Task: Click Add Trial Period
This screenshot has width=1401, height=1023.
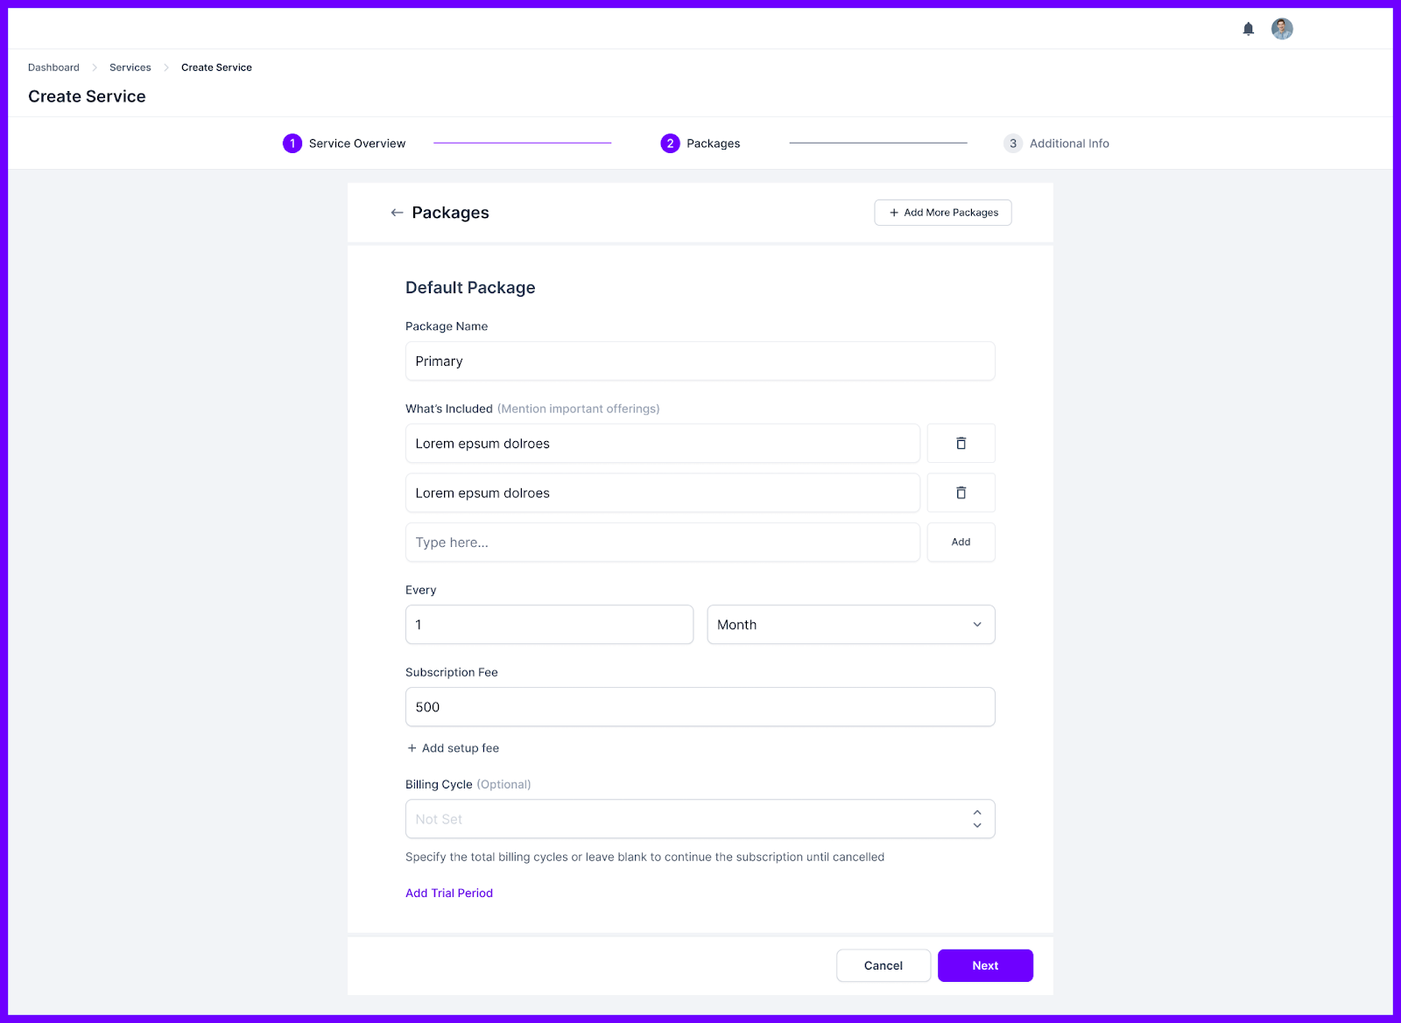Action: coord(448,893)
